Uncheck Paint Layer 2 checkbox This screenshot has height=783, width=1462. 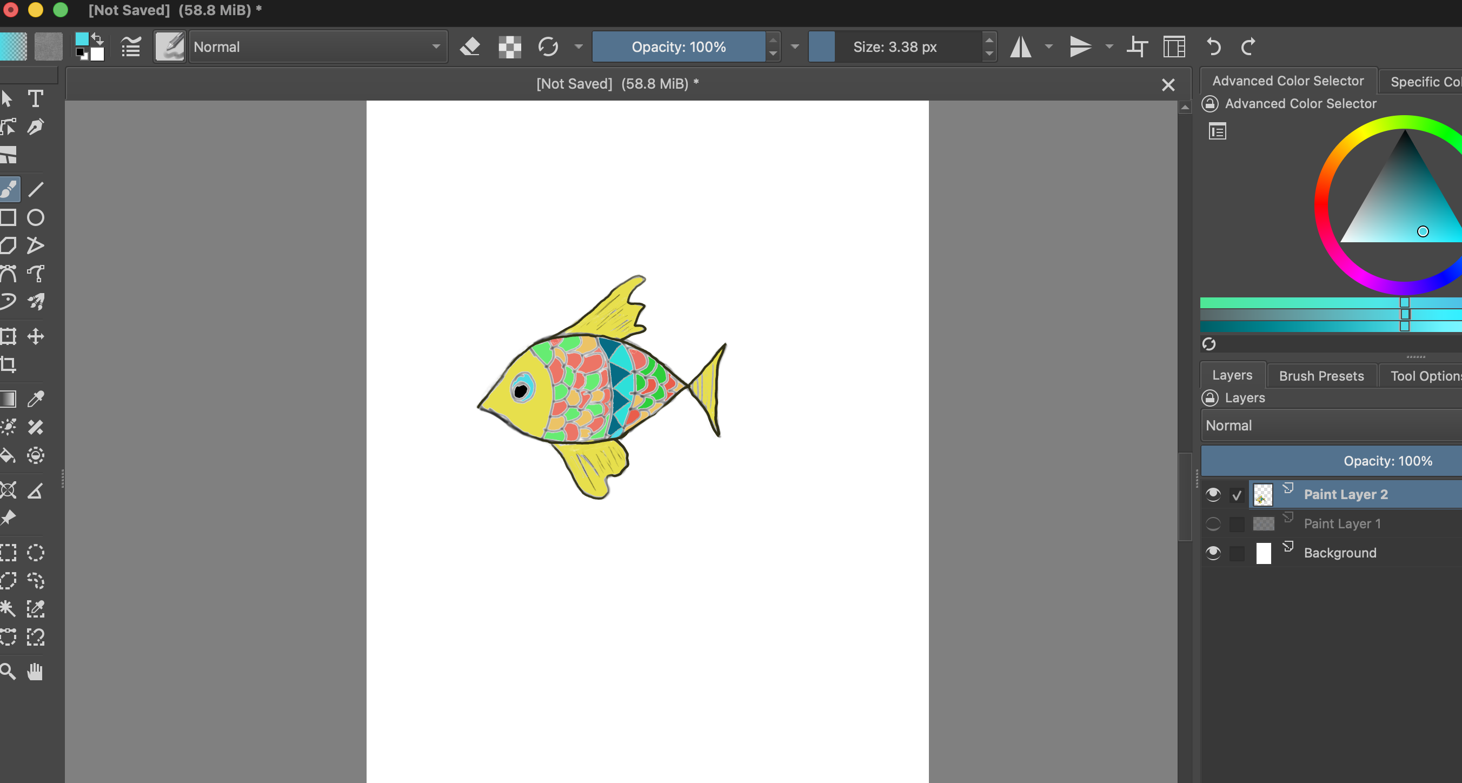click(x=1237, y=495)
